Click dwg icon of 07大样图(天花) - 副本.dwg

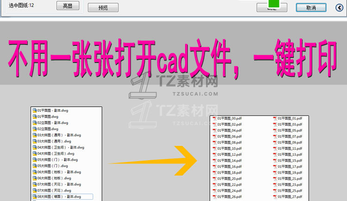[35, 184]
